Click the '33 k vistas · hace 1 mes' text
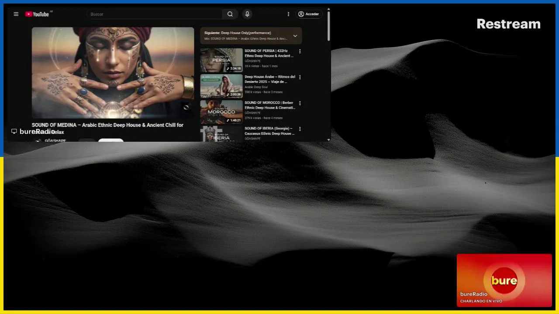 (261, 66)
